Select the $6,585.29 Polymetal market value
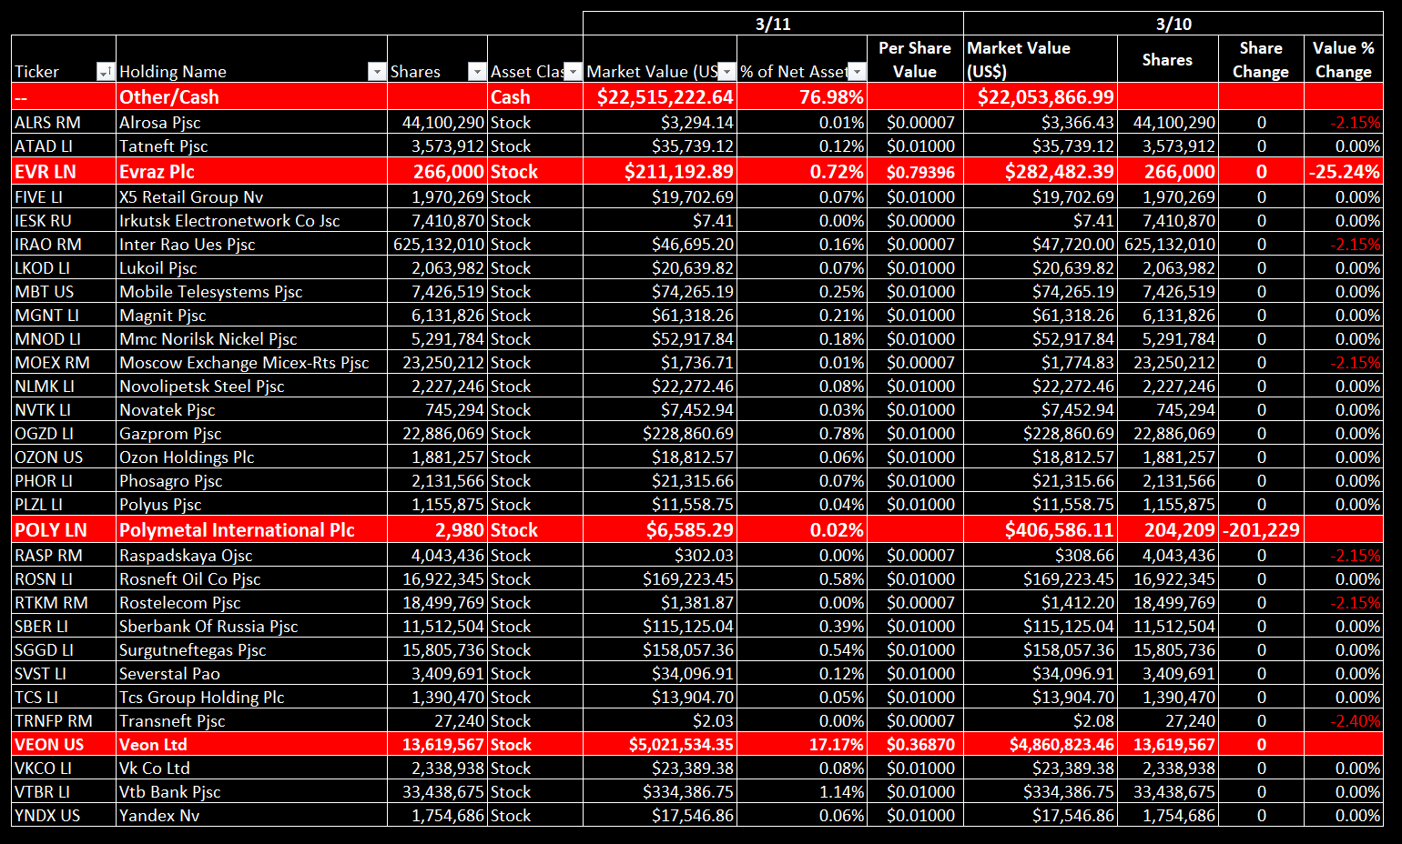The width and height of the screenshot is (1402, 844). (660, 530)
